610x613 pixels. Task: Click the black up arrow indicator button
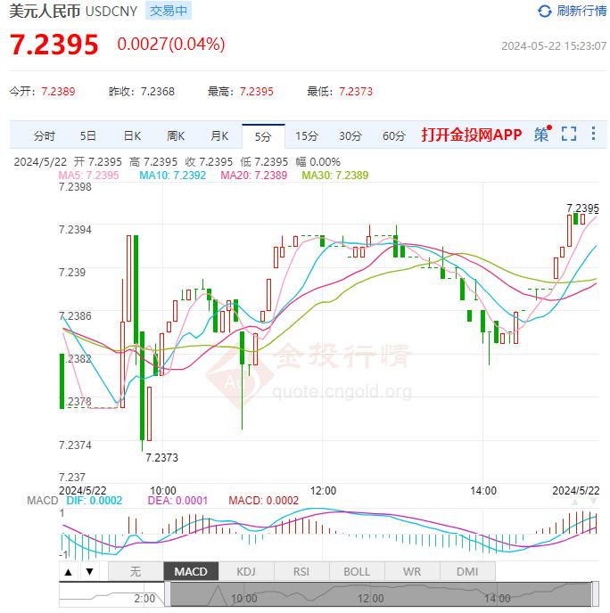69,572
